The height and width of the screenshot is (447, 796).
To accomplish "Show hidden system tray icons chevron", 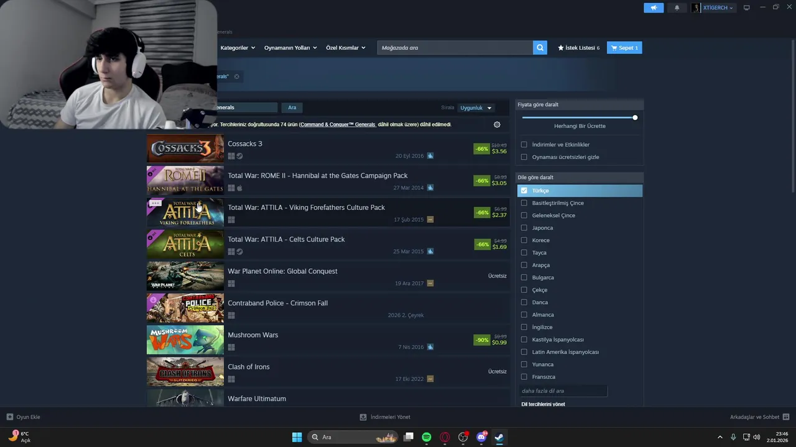I will (720, 437).
